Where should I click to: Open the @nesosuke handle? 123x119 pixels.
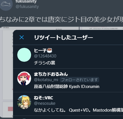coord(45,103)
